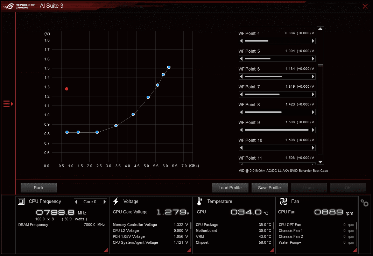Select the red point on the graph
This screenshot has height=256, width=373.
point(66,89)
